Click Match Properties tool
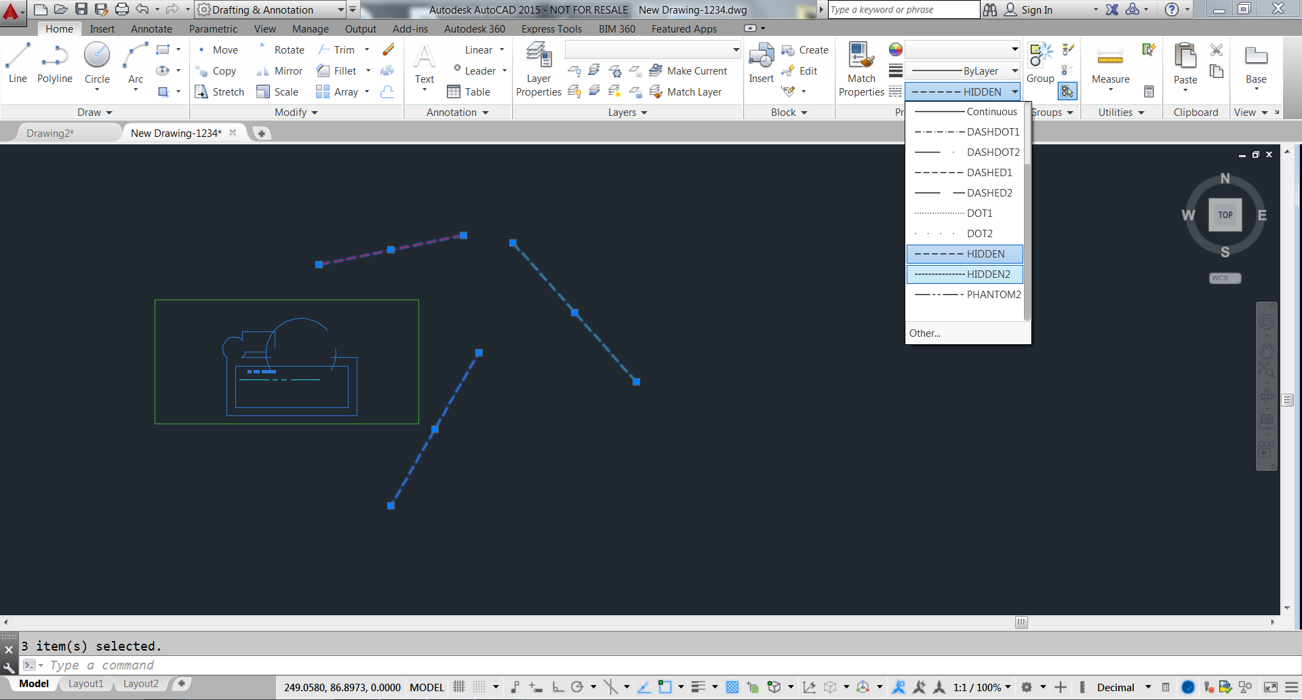Image resolution: width=1302 pixels, height=700 pixels. [861, 69]
